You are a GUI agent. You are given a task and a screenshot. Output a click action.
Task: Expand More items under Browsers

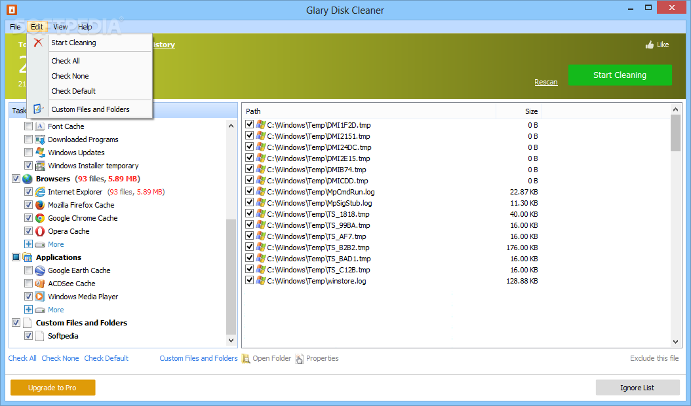(29, 244)
